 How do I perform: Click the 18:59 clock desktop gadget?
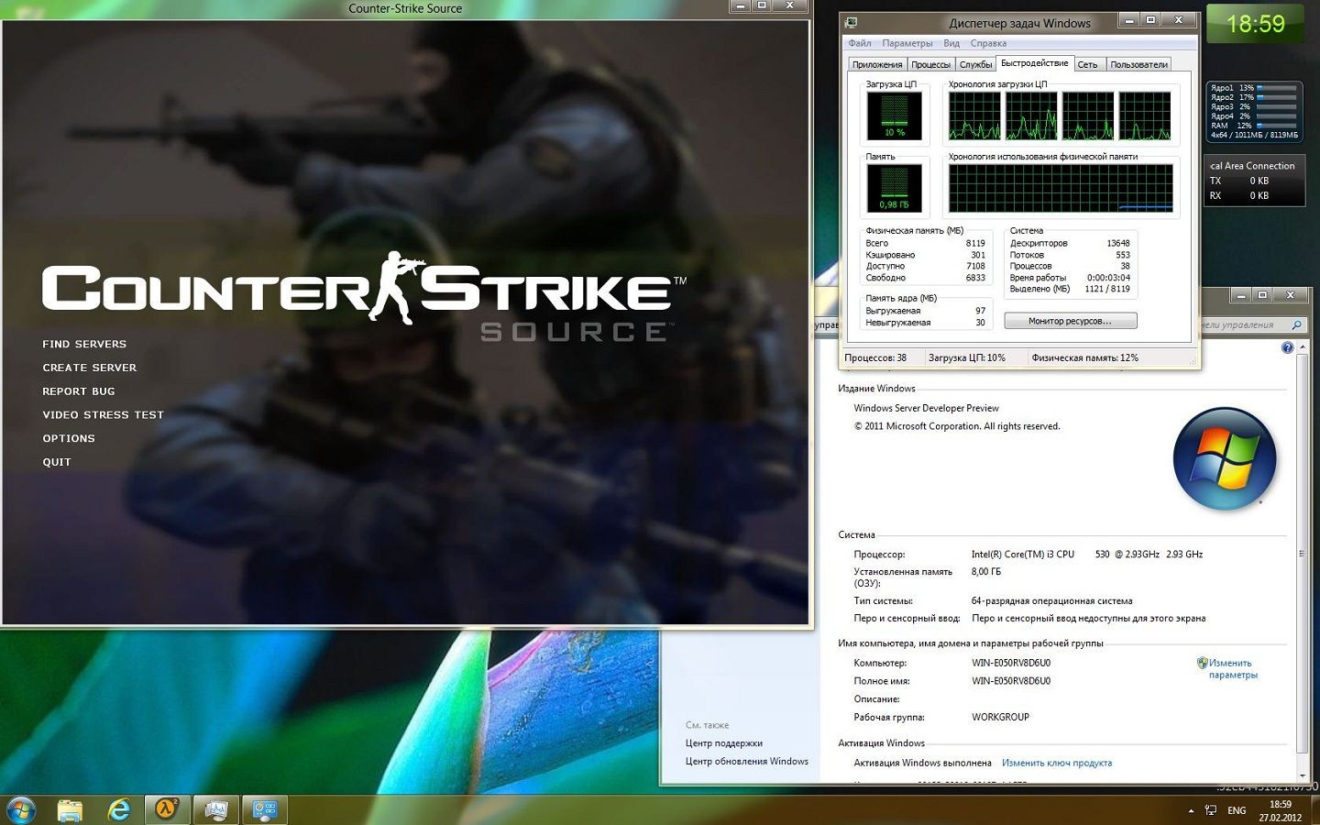[1255, 24]
